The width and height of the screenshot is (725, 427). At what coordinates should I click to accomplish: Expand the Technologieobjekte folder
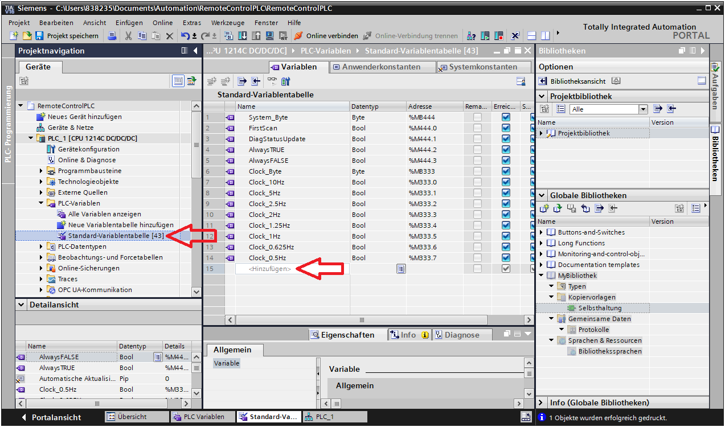tap(42, 182)
